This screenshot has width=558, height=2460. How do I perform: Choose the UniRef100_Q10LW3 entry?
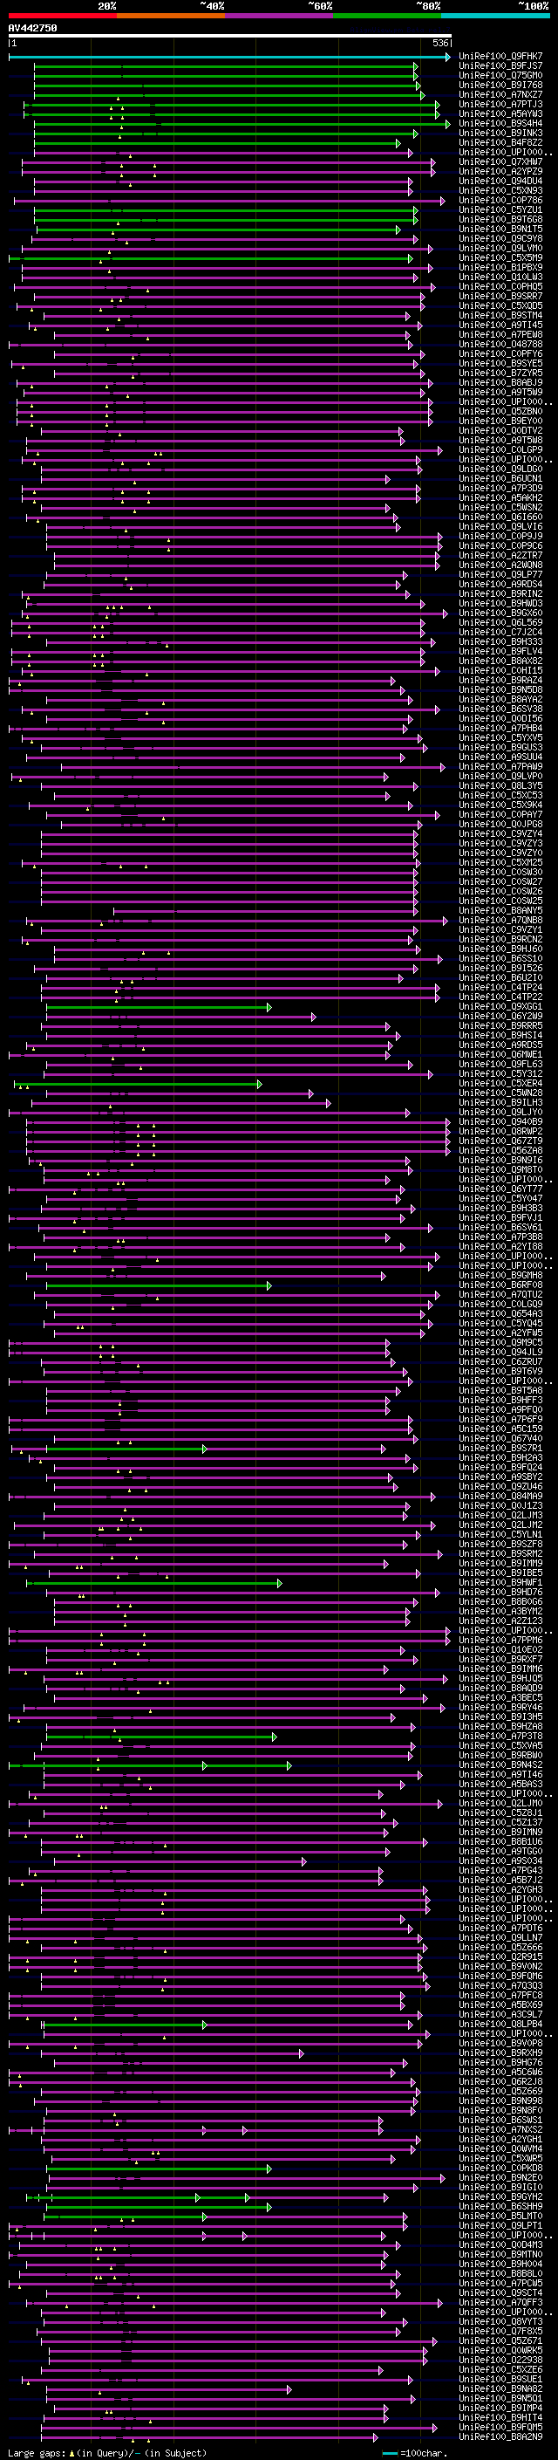[x=500, y=277]
